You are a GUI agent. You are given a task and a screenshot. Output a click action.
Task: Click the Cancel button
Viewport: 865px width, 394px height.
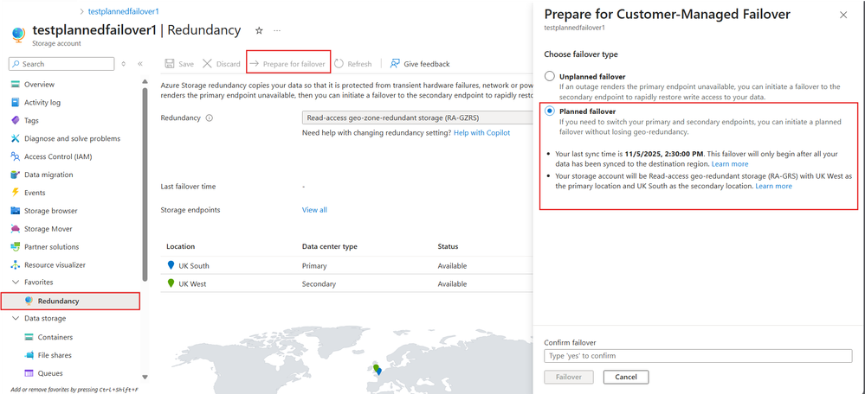pyautogui.click(x=625, y=377)
